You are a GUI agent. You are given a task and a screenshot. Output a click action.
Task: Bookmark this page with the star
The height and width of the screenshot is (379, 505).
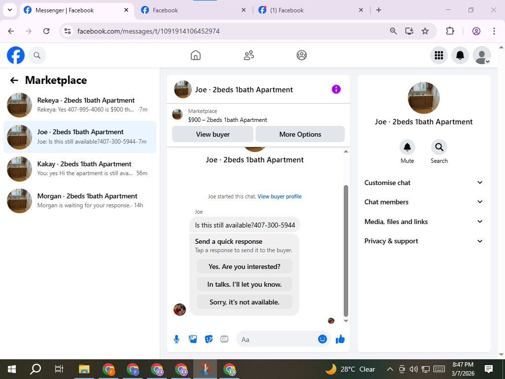point(425,31)
